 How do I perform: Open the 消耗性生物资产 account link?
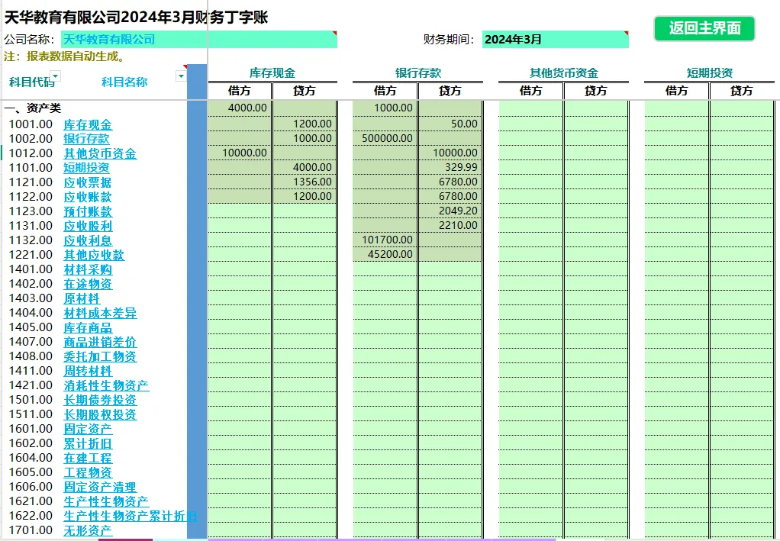[106, 385]
